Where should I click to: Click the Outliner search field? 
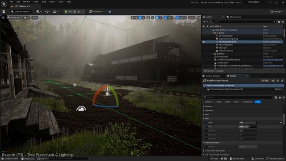243,22
